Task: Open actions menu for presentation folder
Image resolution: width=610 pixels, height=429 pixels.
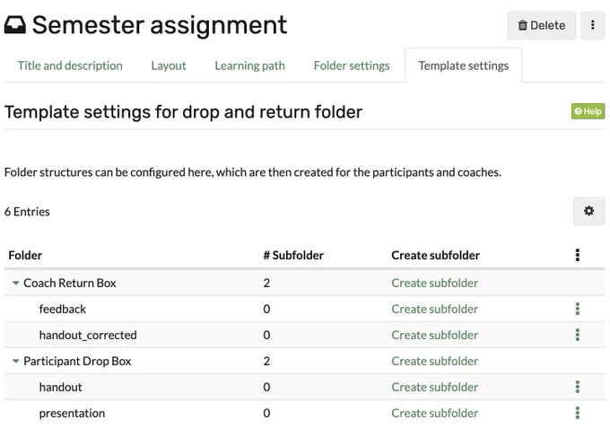Action: (x=578, y=413)
